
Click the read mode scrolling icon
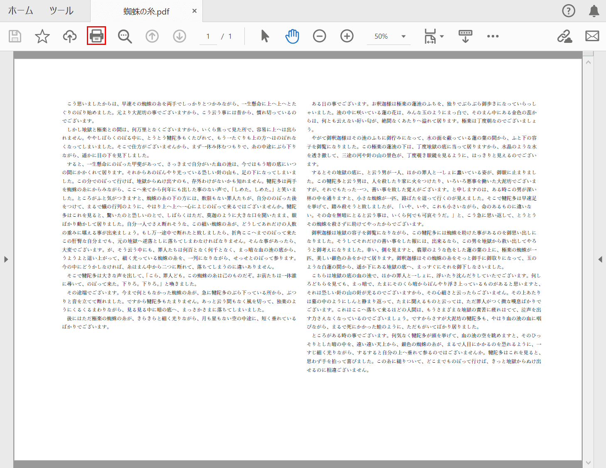[x=465, y=36]
